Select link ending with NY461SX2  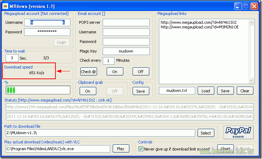coord(198,22)
